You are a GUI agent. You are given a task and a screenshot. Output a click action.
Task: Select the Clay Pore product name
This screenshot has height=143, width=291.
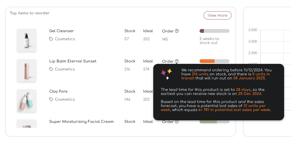coord(58,91)
